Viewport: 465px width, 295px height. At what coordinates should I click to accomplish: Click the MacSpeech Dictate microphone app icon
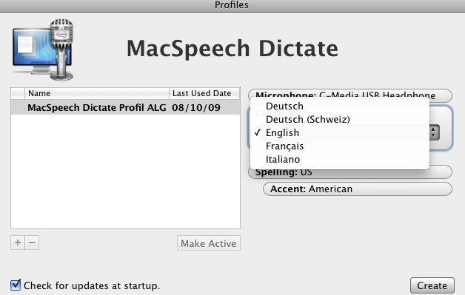43,50
